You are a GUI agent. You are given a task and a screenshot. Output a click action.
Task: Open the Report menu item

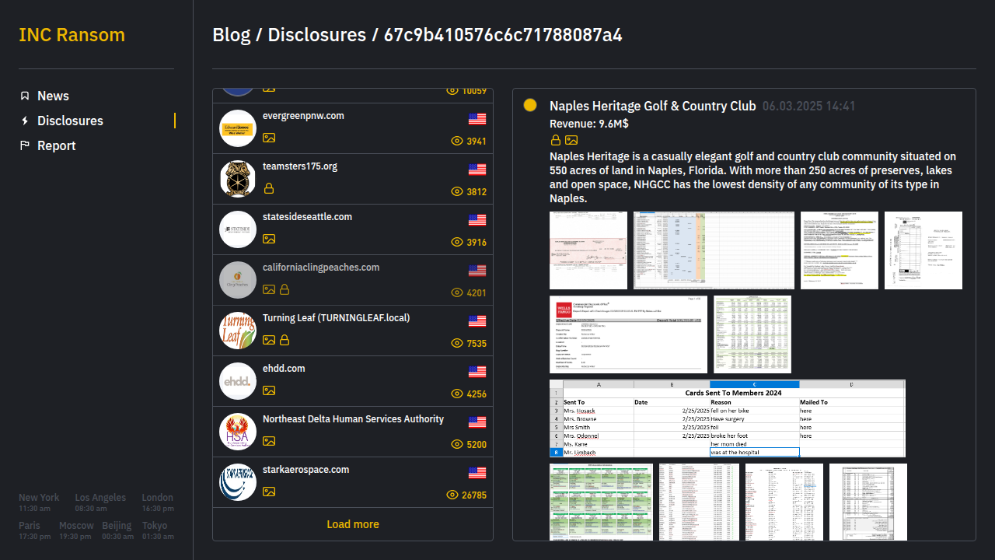56,145
